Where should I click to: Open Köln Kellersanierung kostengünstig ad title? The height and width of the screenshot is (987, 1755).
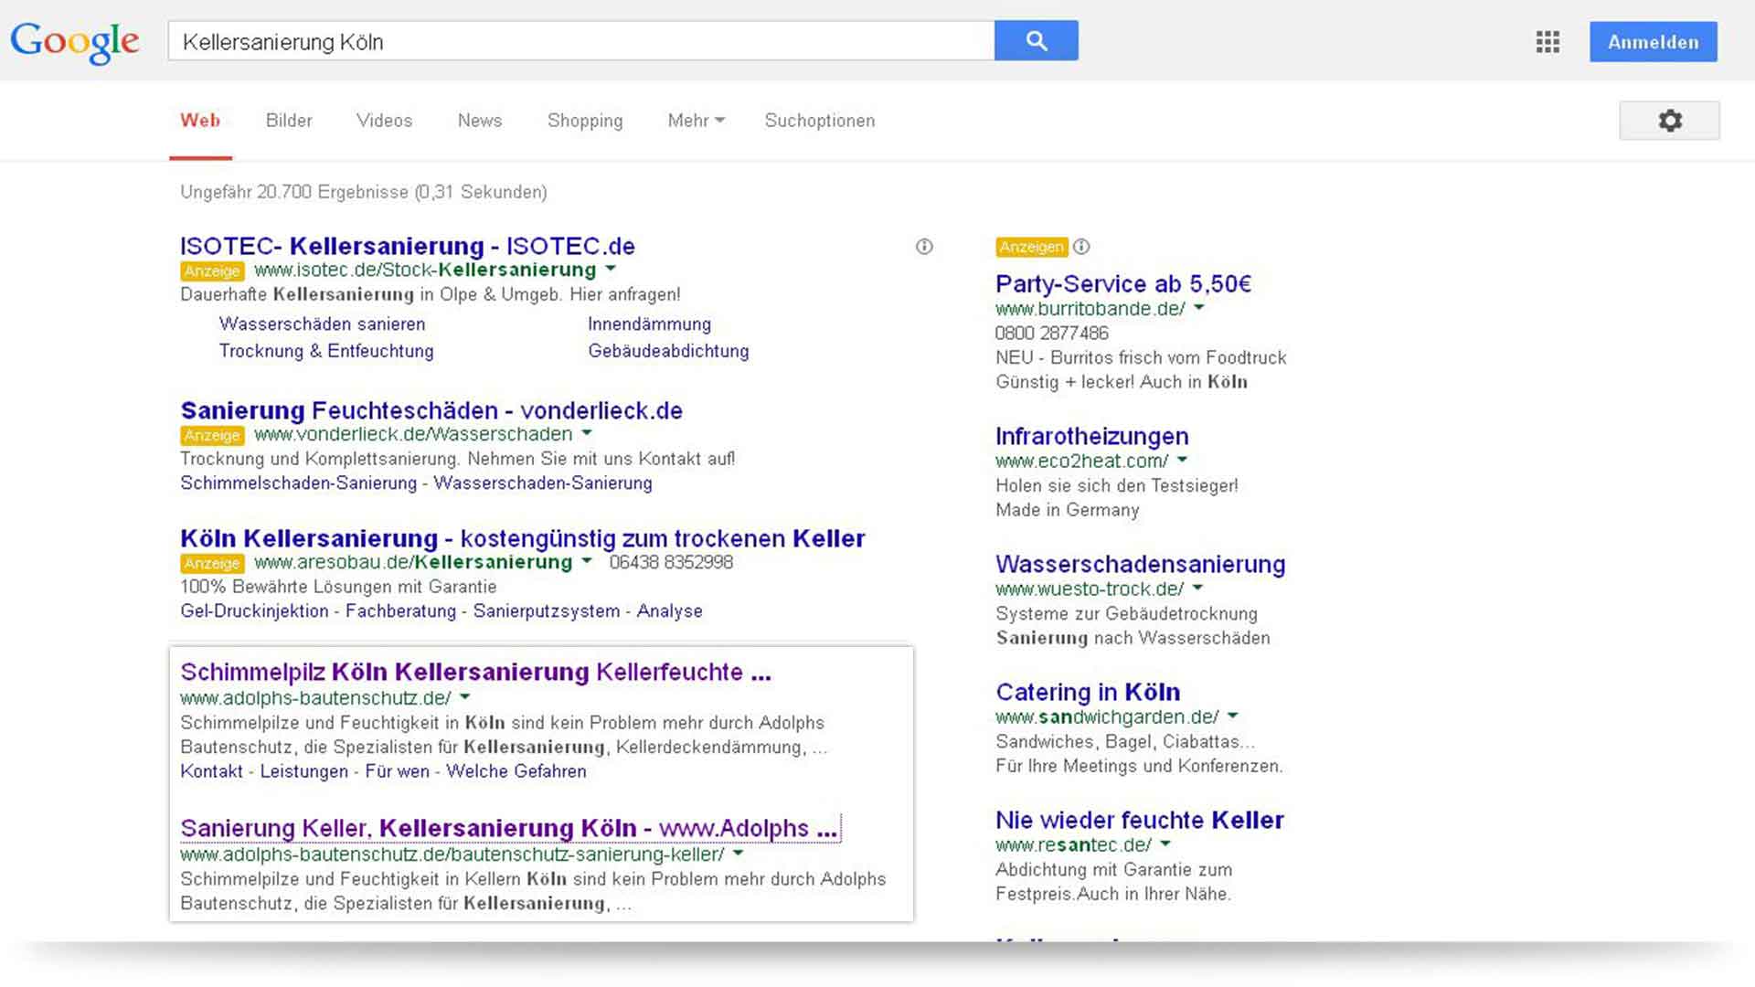[x=523, y=538]
